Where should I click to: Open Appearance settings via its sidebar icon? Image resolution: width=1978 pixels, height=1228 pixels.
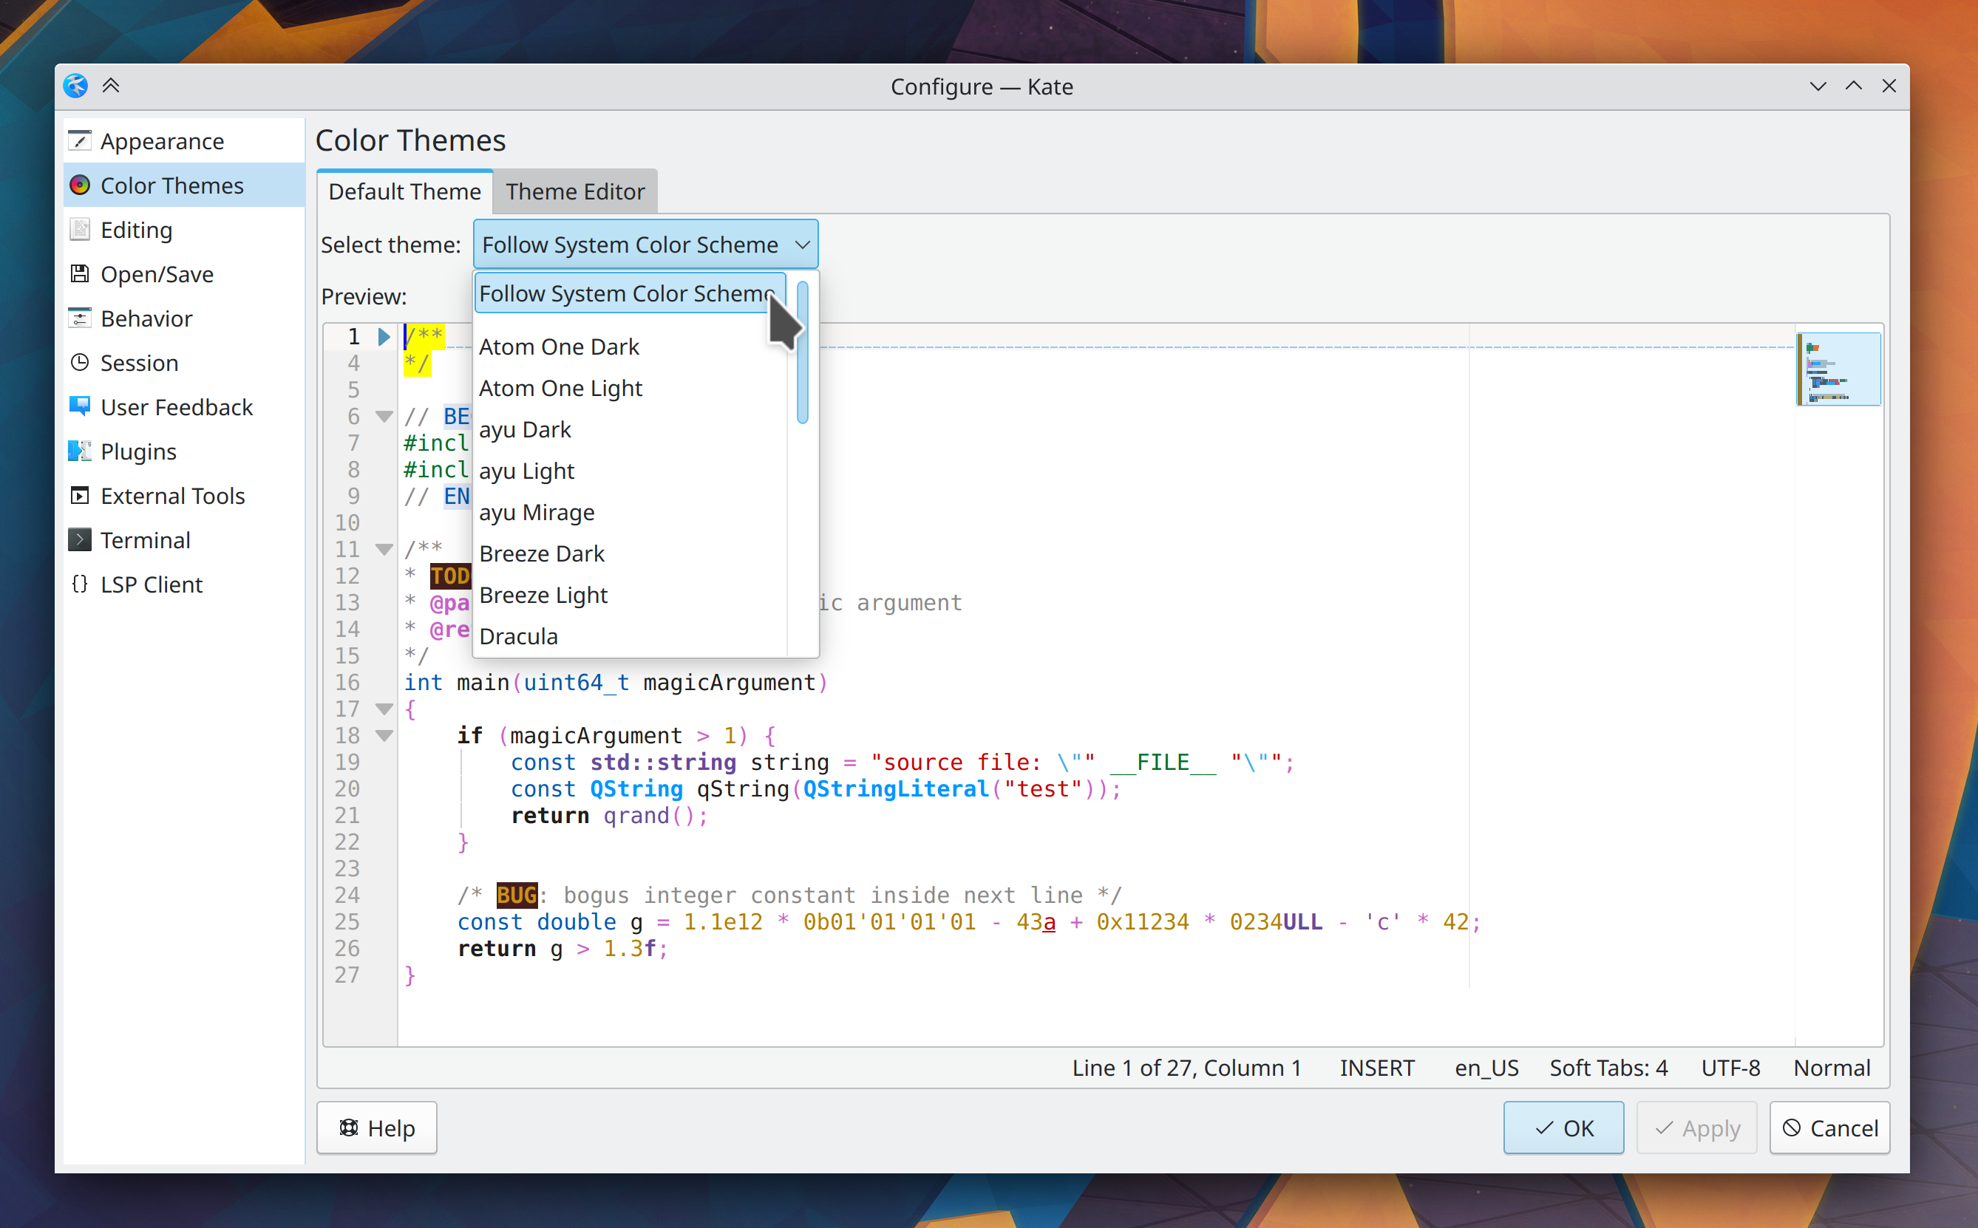pos(80,140)
